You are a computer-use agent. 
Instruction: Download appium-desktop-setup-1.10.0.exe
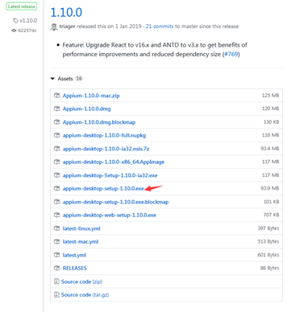(x=103, y=188)
